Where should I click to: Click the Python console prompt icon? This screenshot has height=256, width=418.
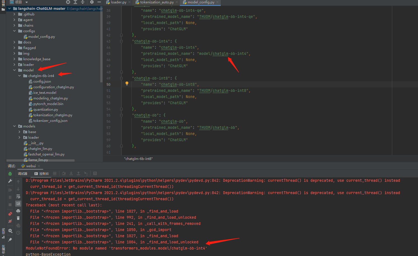coord(18,225)
